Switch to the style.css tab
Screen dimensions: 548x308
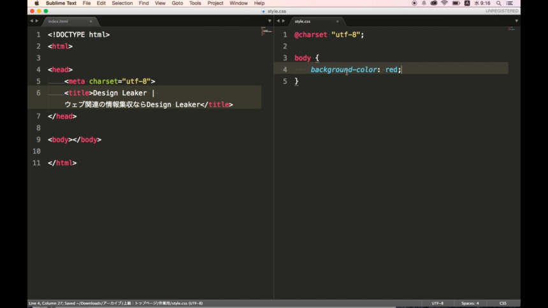(x=315, y=21)
